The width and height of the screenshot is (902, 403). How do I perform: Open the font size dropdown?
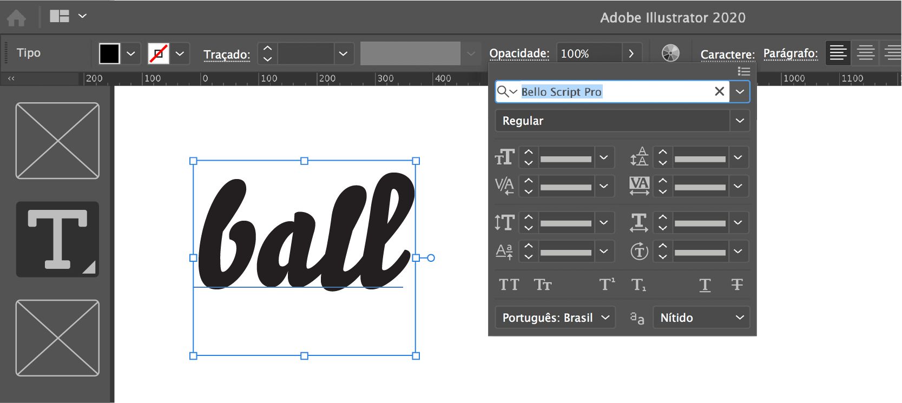tap(604, 157)
